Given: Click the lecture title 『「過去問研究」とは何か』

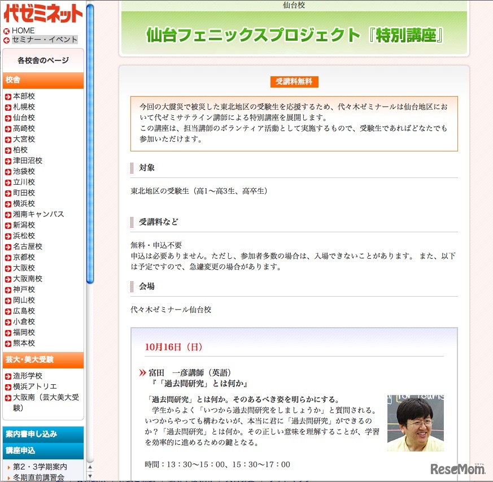Looking at the screenshot, I should (199, 384).
